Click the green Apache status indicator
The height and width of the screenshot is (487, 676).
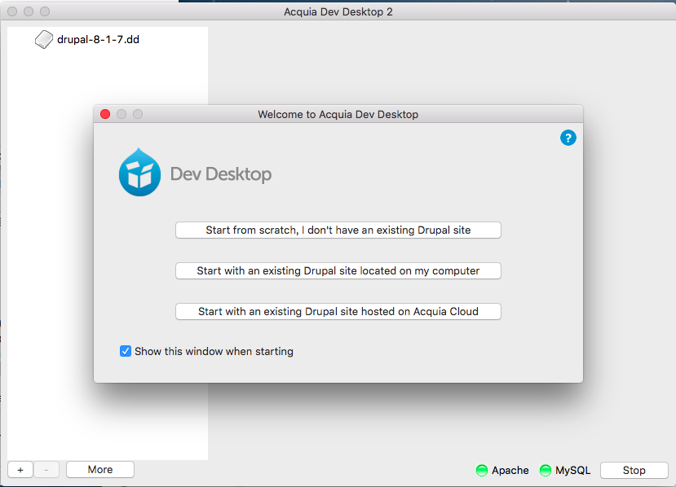(x=482, y=470)
